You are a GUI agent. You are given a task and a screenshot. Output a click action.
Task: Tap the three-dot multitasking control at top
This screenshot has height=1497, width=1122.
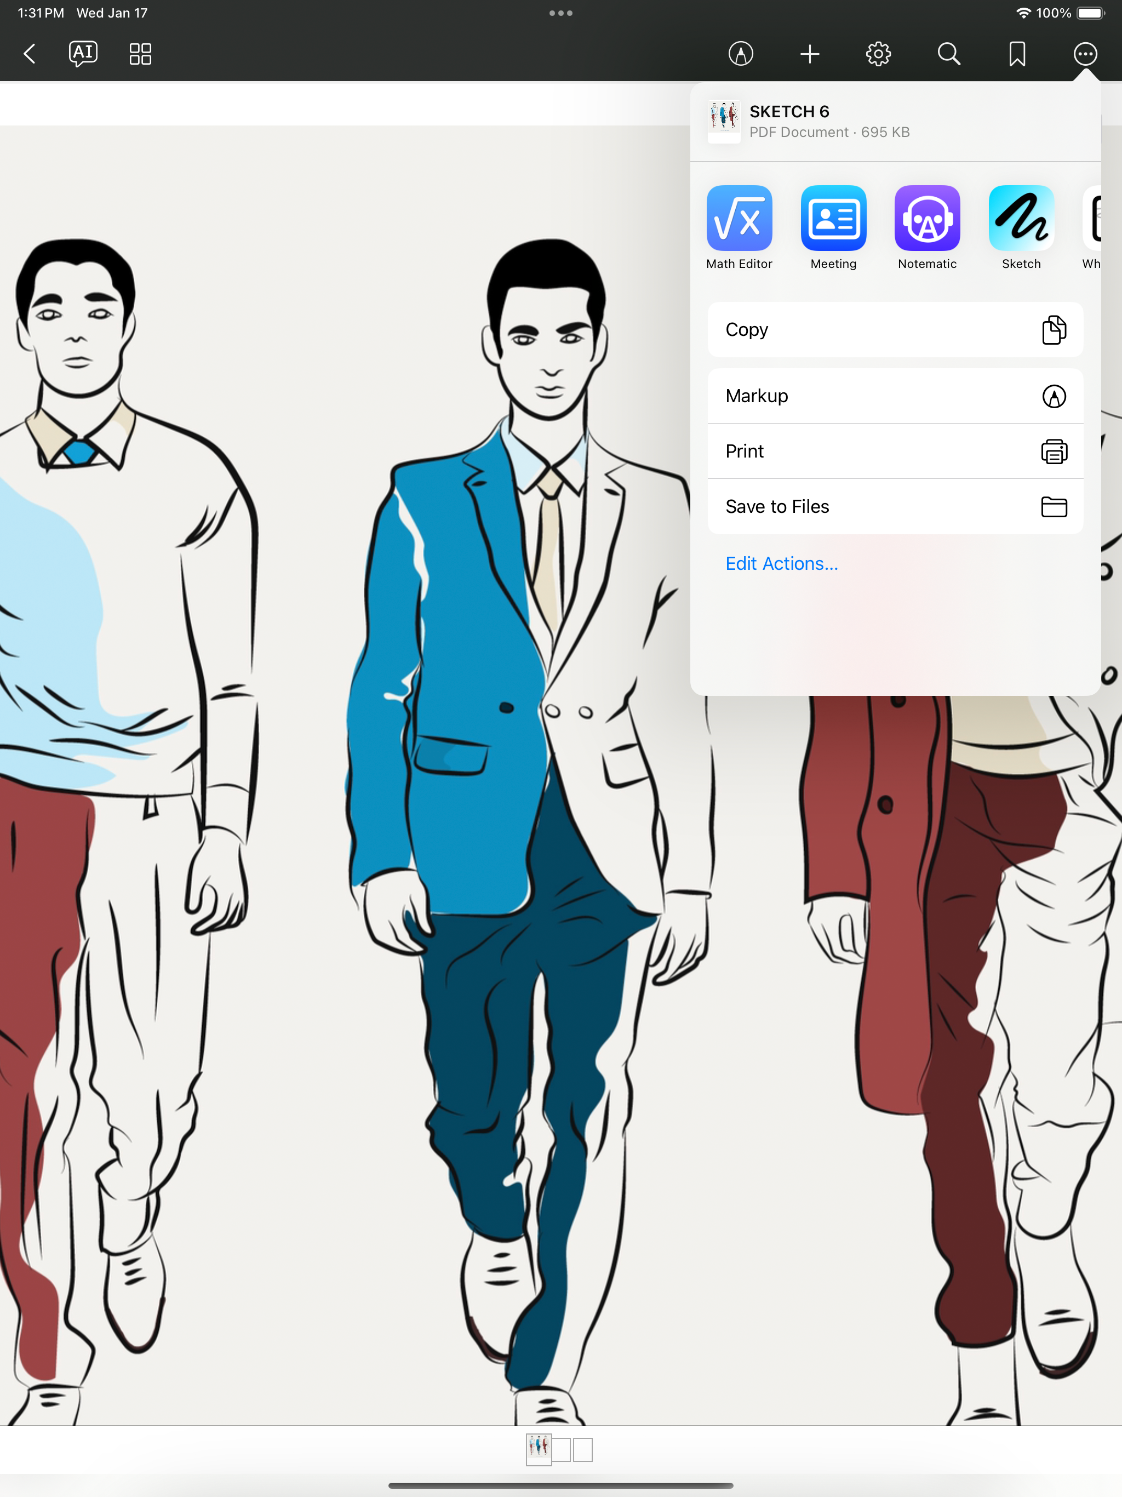[x=560, y=13]
